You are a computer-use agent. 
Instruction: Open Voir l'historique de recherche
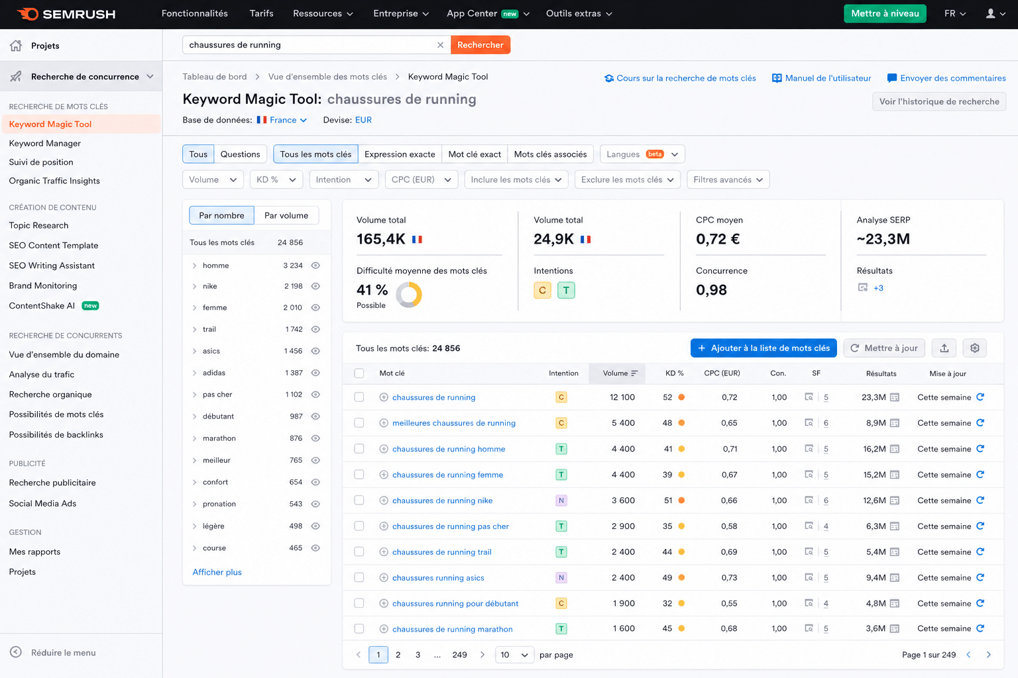point(939,101)
